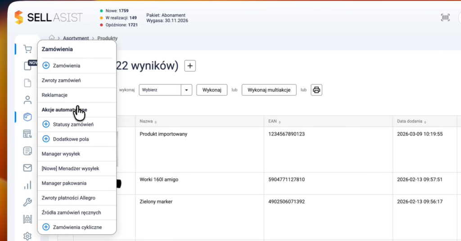Choose Manager pakowania menu entry
The image size is (461, 241).
[64, 183]
